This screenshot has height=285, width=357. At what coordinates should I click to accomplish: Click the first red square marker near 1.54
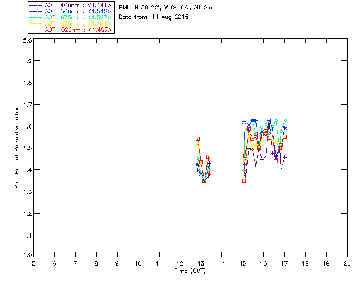[x=197, y=139]
